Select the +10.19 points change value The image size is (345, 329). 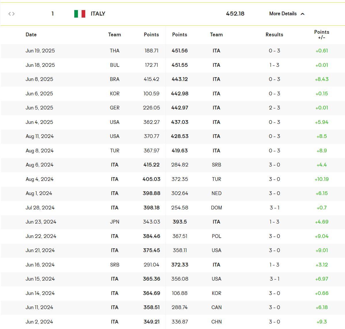click(321, 179)
